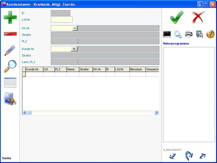
Task: Open KK.Nr. lookup ellipsis button
Action: (x=75, y=28)
